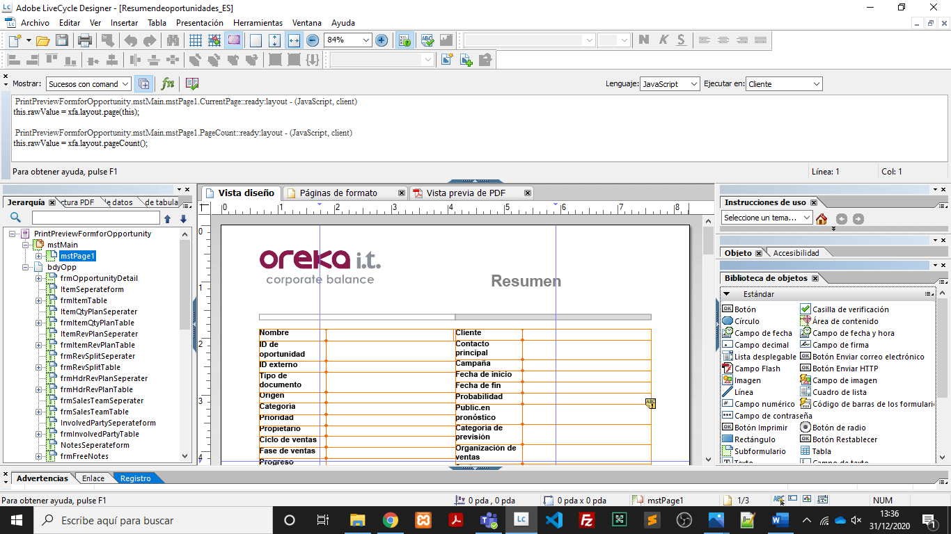This screenshot has width=951, height=534.
Task: Open the Ejecutar en Cliente dropdown
Action: (817, 84)
